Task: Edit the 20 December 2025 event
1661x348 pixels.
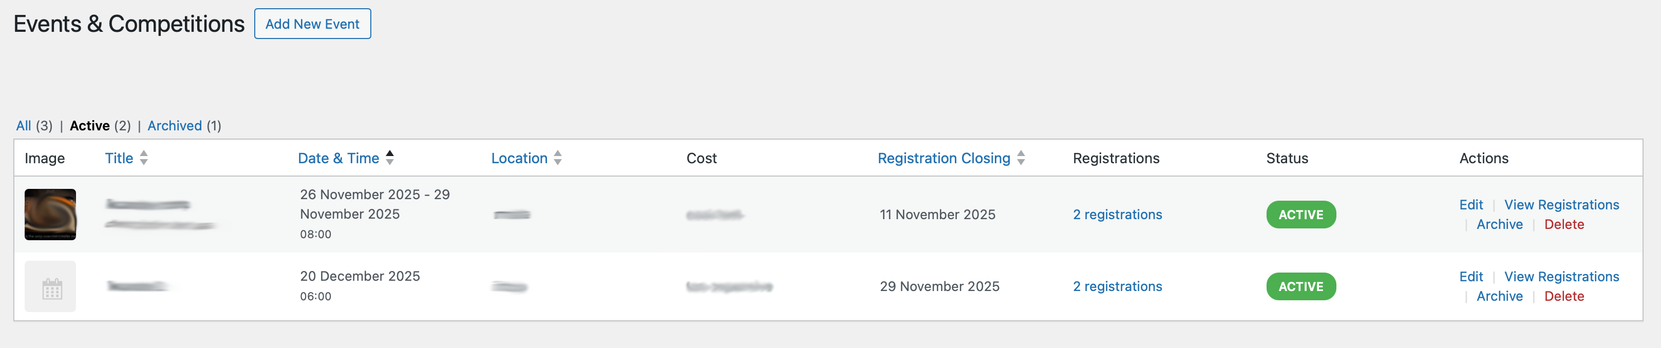Action: 1471,277
